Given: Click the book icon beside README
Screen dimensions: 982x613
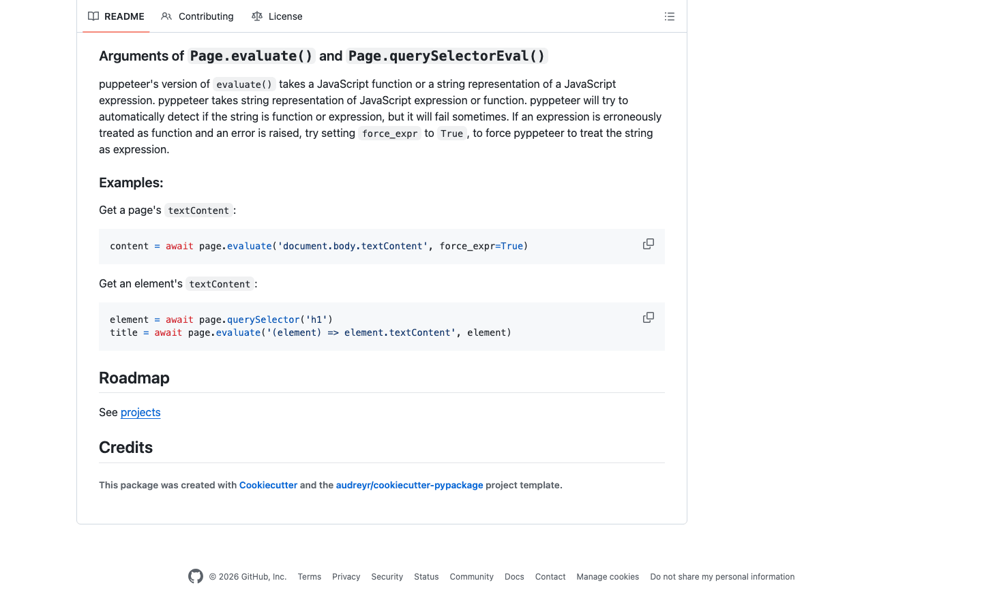Looking at the screenshot, I should [x=93, y=16].
